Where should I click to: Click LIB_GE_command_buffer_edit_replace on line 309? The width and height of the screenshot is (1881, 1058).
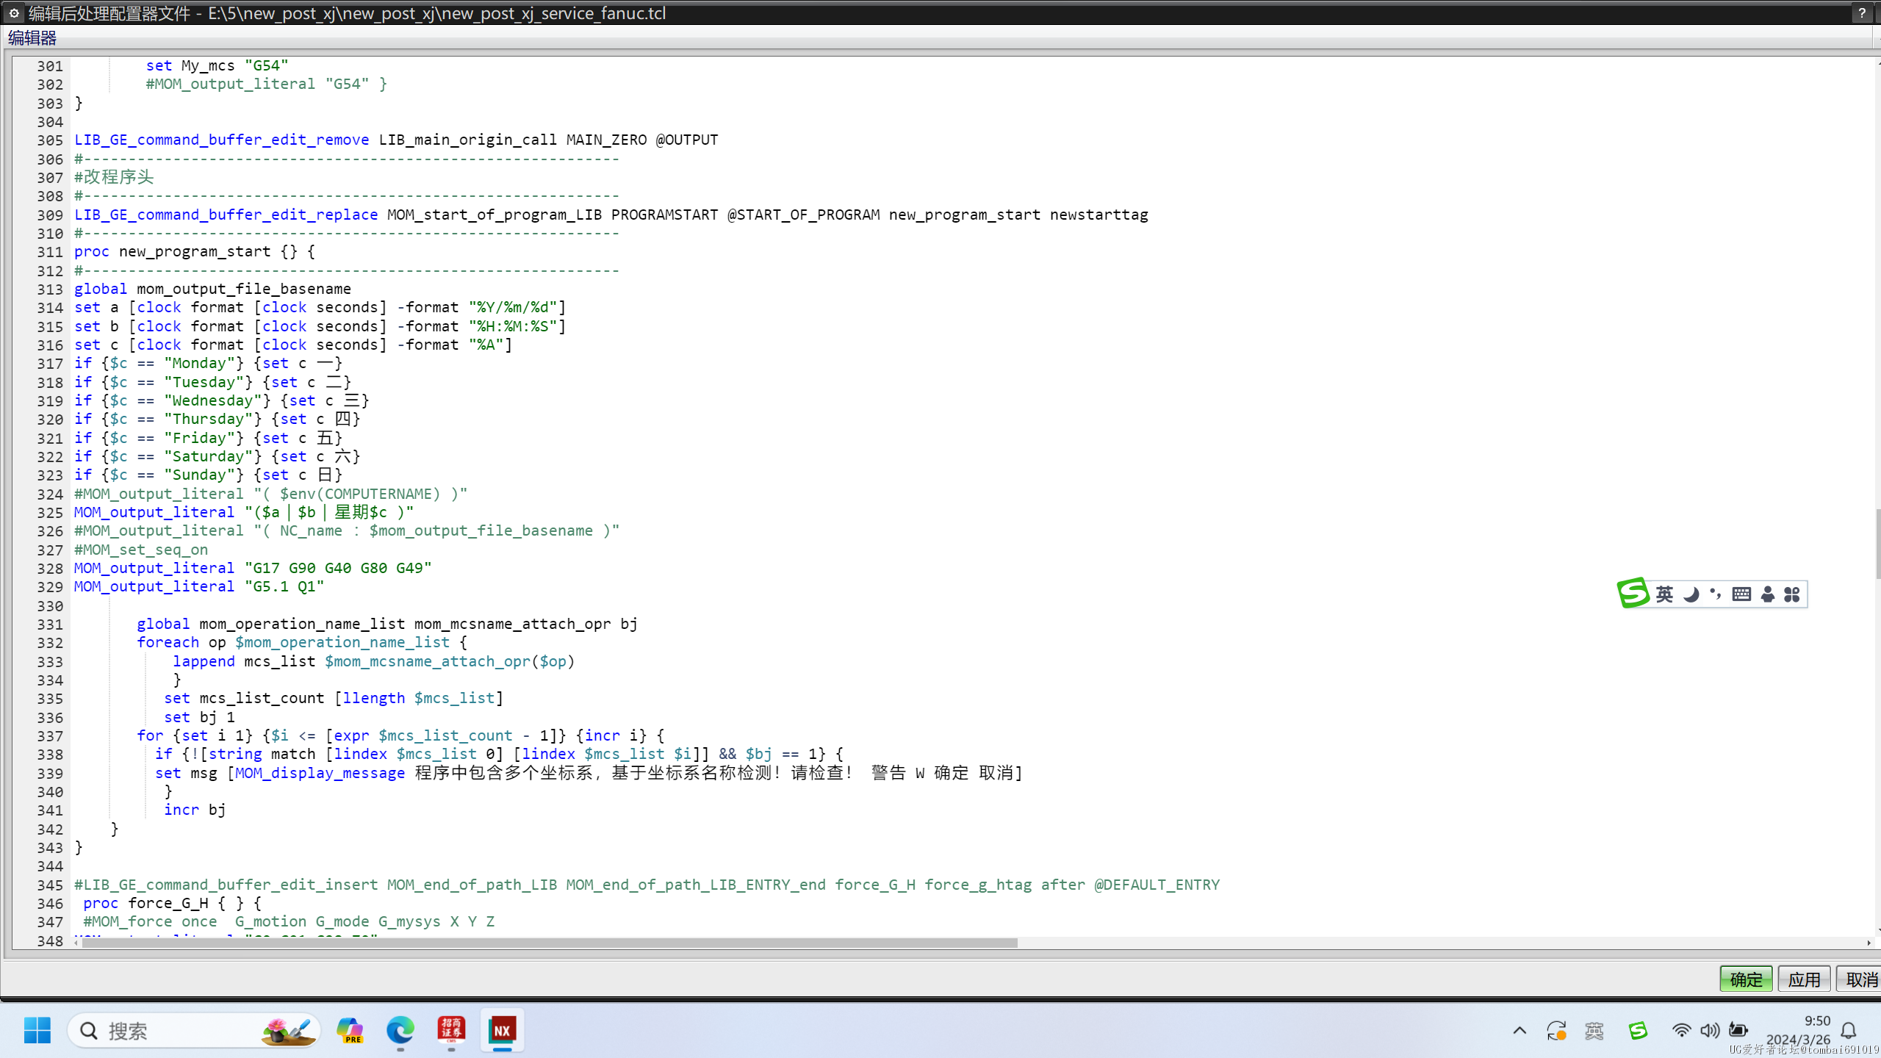click(x=226, y=215)
